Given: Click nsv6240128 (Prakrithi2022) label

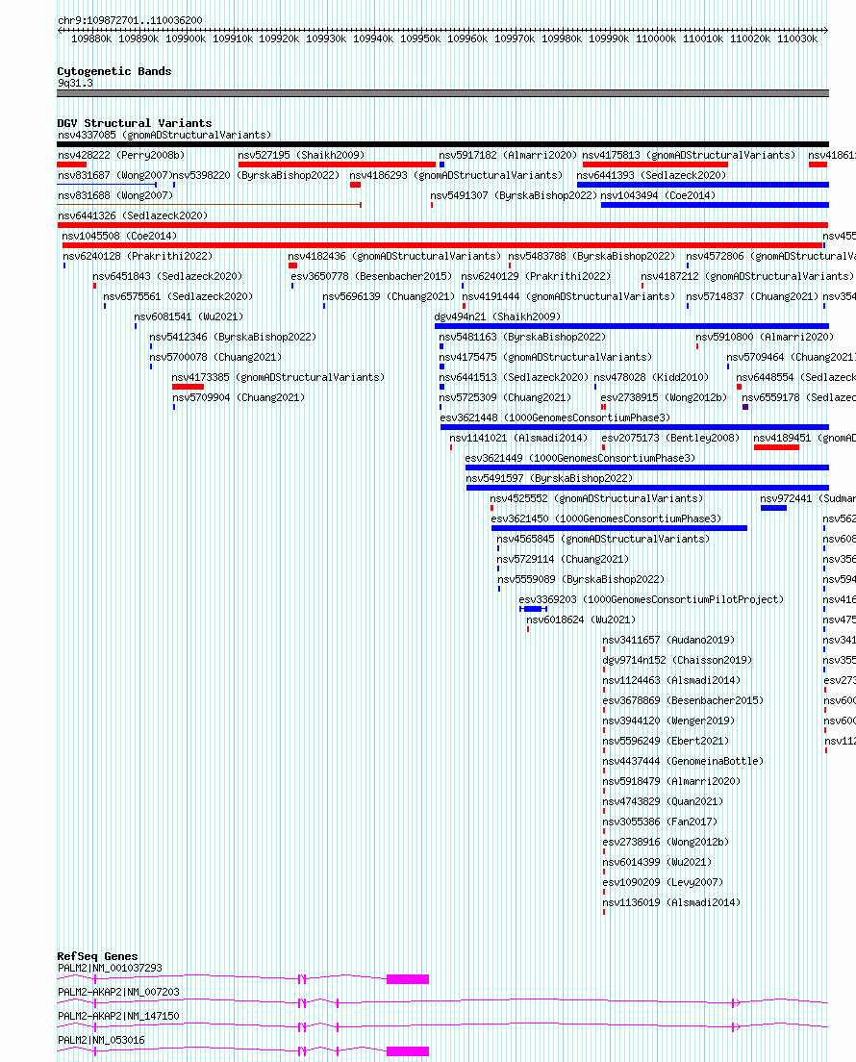Looking at the screenshot, I should 138,257.
